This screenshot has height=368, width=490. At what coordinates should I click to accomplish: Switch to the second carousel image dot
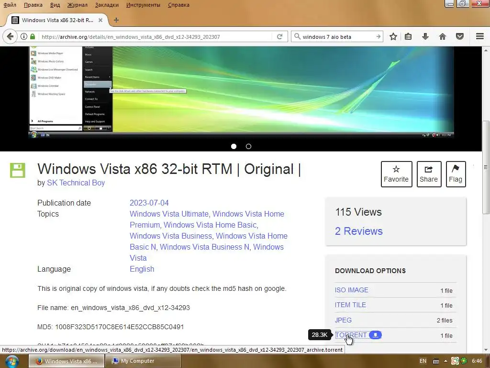[248, 147]
